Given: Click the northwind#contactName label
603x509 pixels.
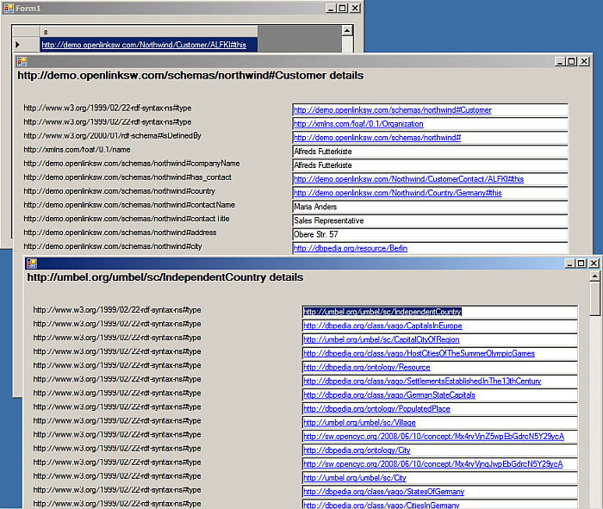Looking at the screenshot, I should coord(129,205).
